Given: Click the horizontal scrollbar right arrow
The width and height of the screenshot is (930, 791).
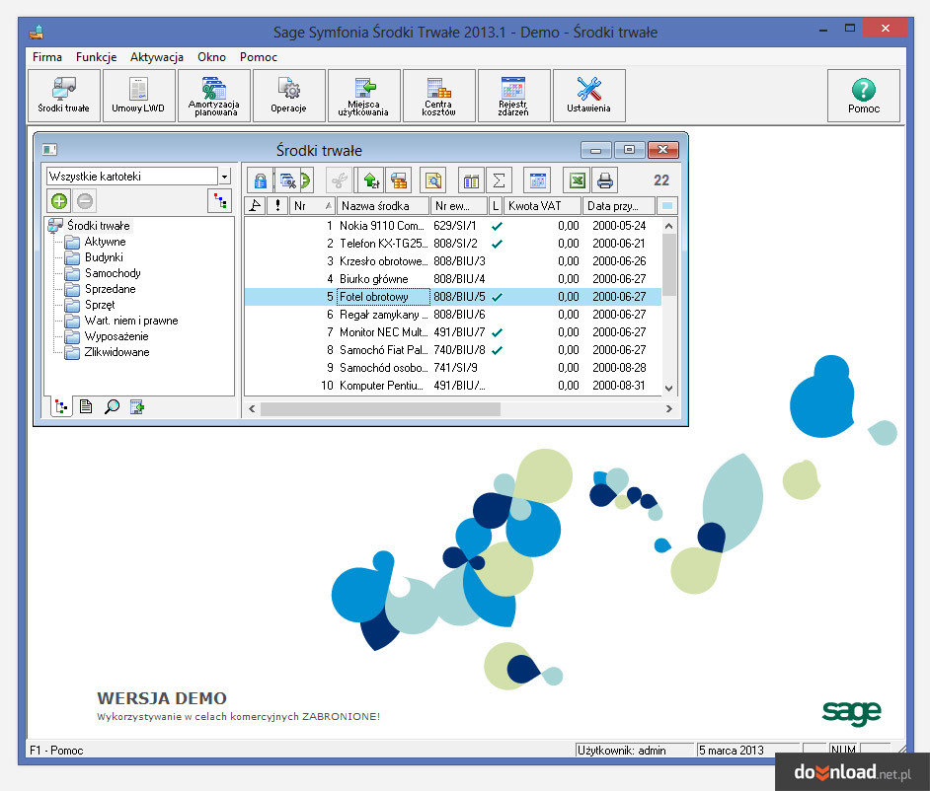Looking at the screenshot, I should pyautogui.click(x=669, y=409).
